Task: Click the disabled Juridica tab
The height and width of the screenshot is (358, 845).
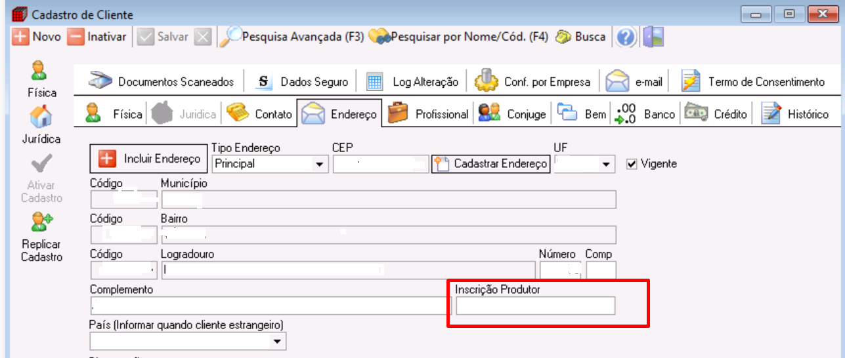Action: coord(184,114)
